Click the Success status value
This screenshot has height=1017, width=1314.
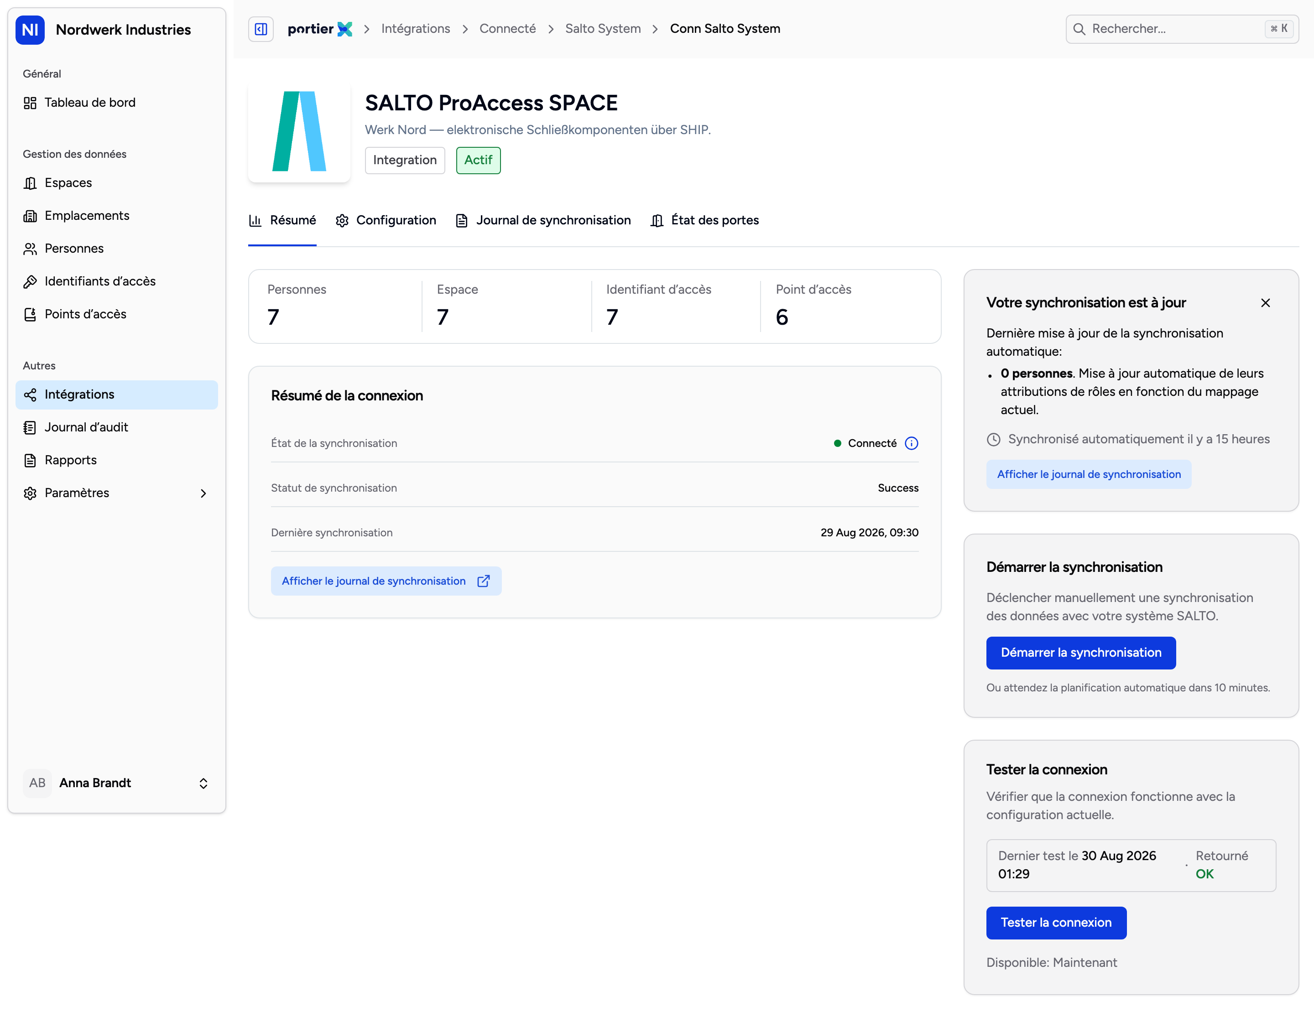point(897,488)
